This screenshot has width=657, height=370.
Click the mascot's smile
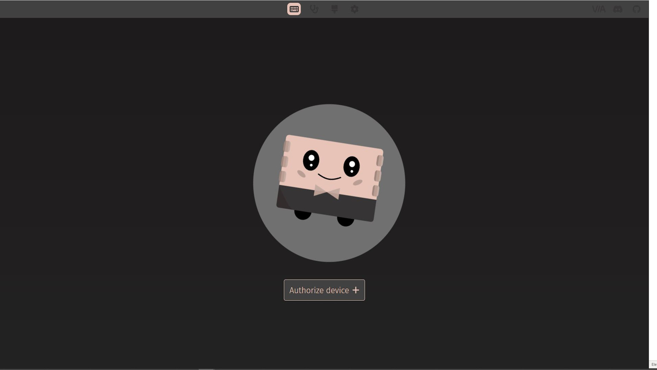(330, 177)
